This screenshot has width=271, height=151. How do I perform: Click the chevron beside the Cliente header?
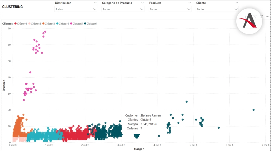click(x=237, y=3)
